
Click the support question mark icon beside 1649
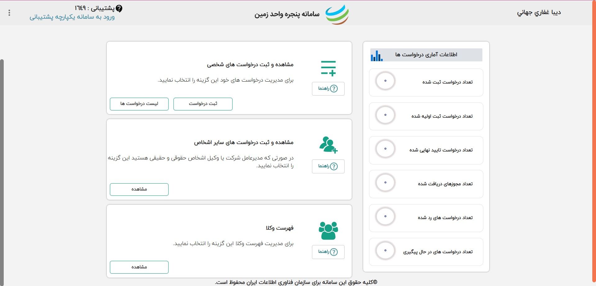120,9
